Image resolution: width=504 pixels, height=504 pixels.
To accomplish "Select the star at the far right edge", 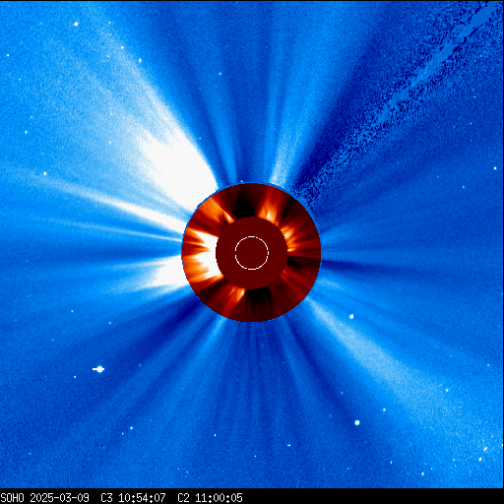I will coord(495,168).
